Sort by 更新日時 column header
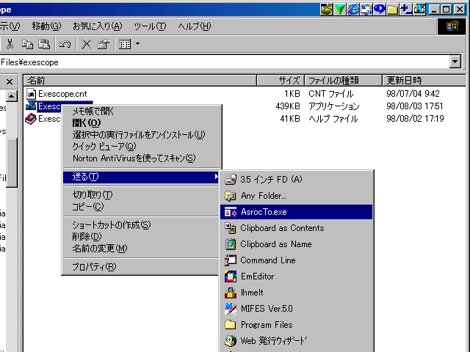470x352 pixels. 424,81
